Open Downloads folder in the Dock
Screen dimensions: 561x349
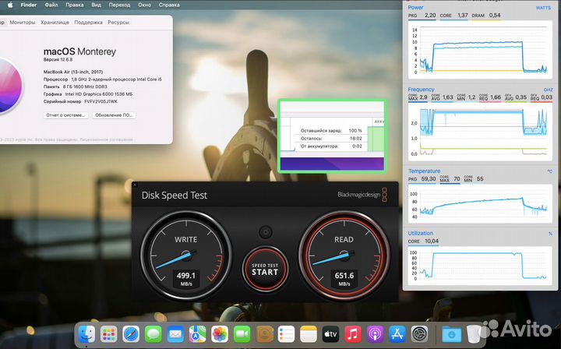[451, 335]
